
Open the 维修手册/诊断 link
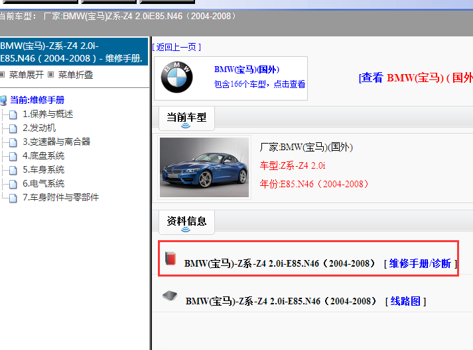420,263
